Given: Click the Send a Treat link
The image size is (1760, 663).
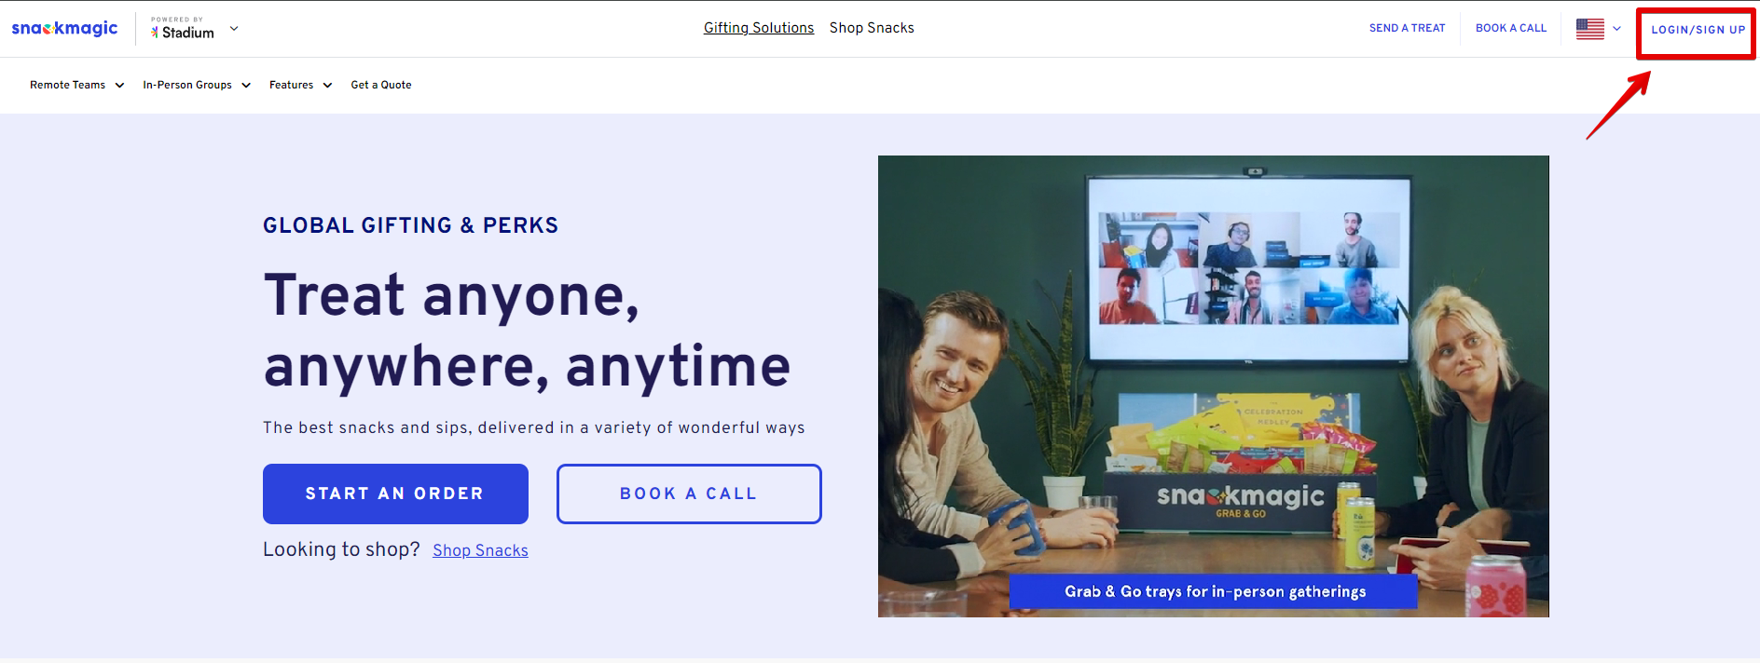Looking at the screenshot, I should [1407, 28].
